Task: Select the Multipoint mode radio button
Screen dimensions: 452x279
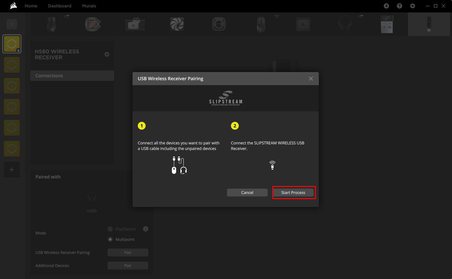Action: coord(111,239)
